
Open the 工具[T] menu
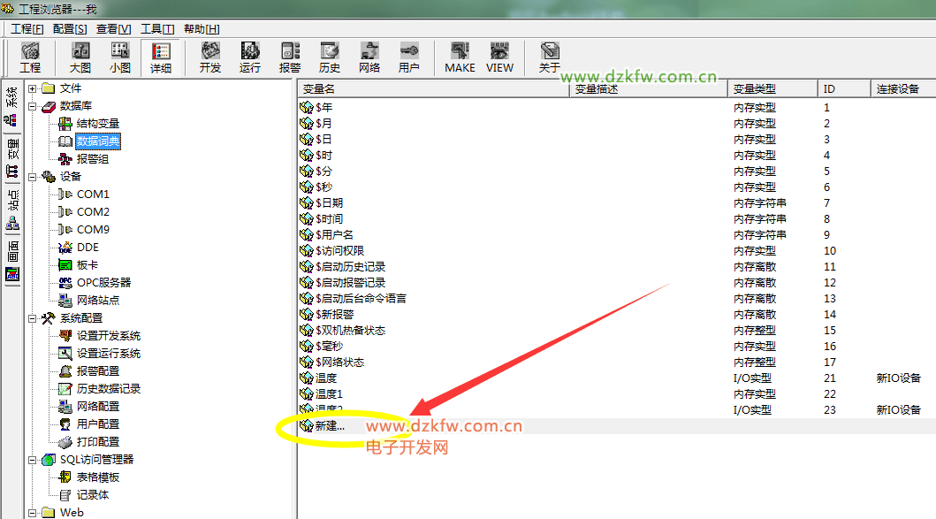(157, 29)
